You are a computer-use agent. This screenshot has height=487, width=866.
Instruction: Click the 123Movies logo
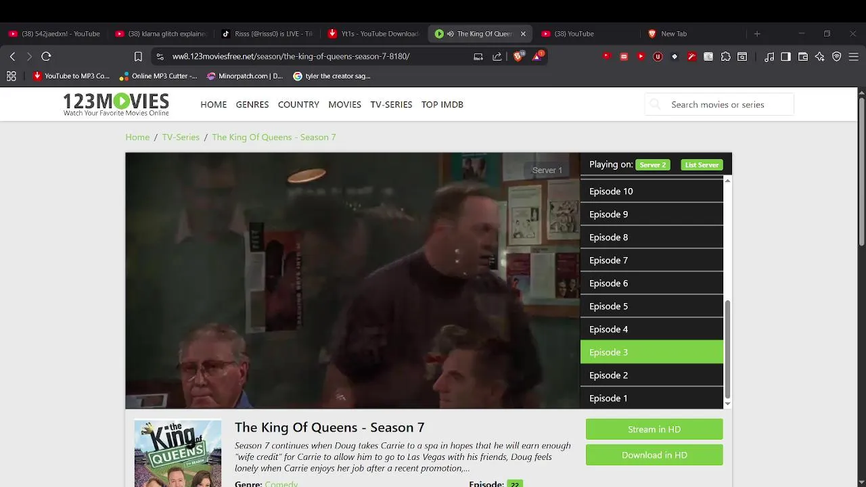coord(116,104)
